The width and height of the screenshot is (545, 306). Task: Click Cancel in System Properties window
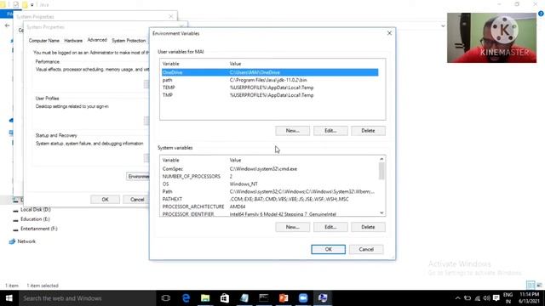click(x=136, y=200)
